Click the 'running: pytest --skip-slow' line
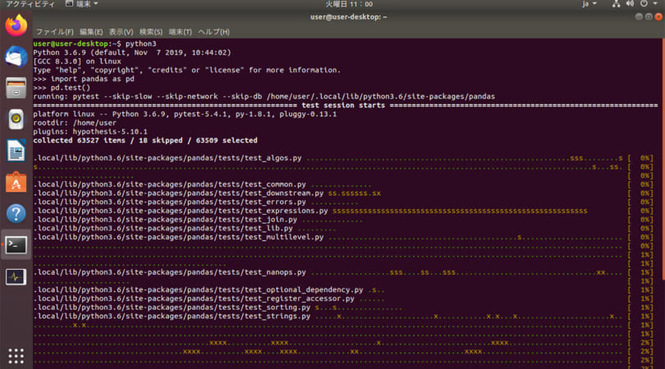The width and height of the screenshot is (665, 369). pos(264,97)
